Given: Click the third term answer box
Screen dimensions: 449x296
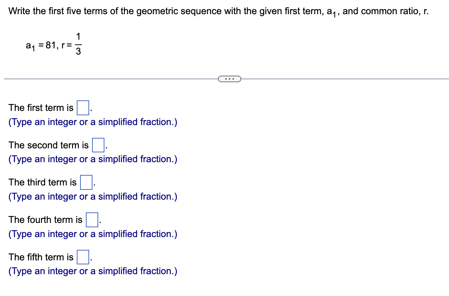Looking at the screenshot, I should tap(86, 182).
